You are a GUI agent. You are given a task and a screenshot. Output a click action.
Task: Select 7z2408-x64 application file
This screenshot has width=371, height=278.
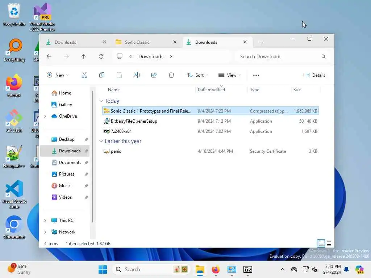pos(210,131)
